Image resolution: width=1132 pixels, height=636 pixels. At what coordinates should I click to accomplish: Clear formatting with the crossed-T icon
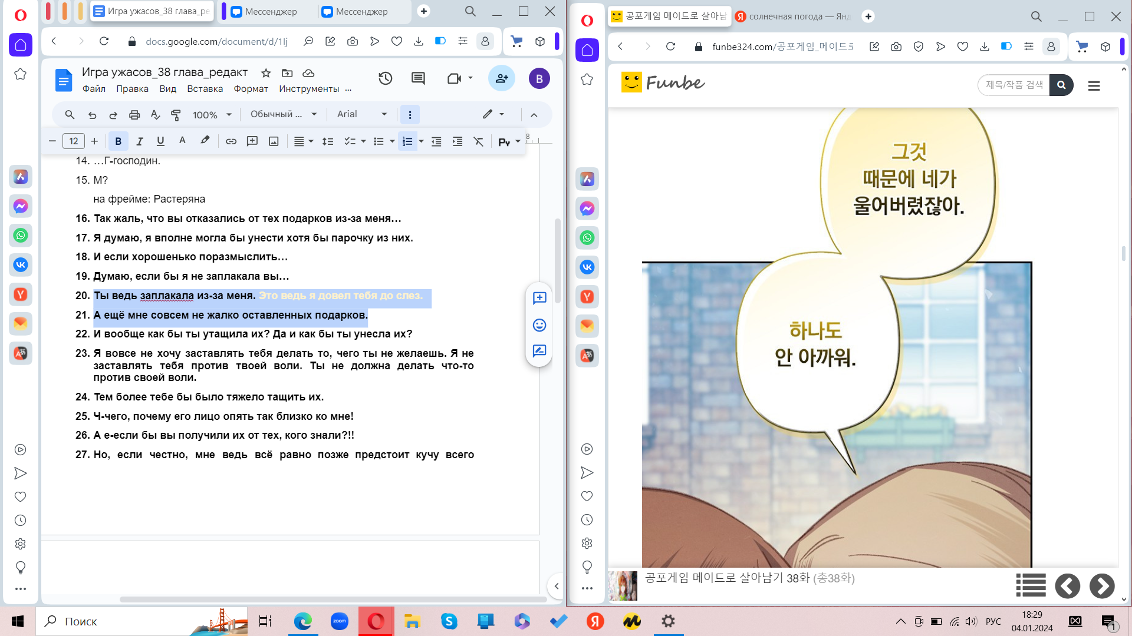point(479,141)
